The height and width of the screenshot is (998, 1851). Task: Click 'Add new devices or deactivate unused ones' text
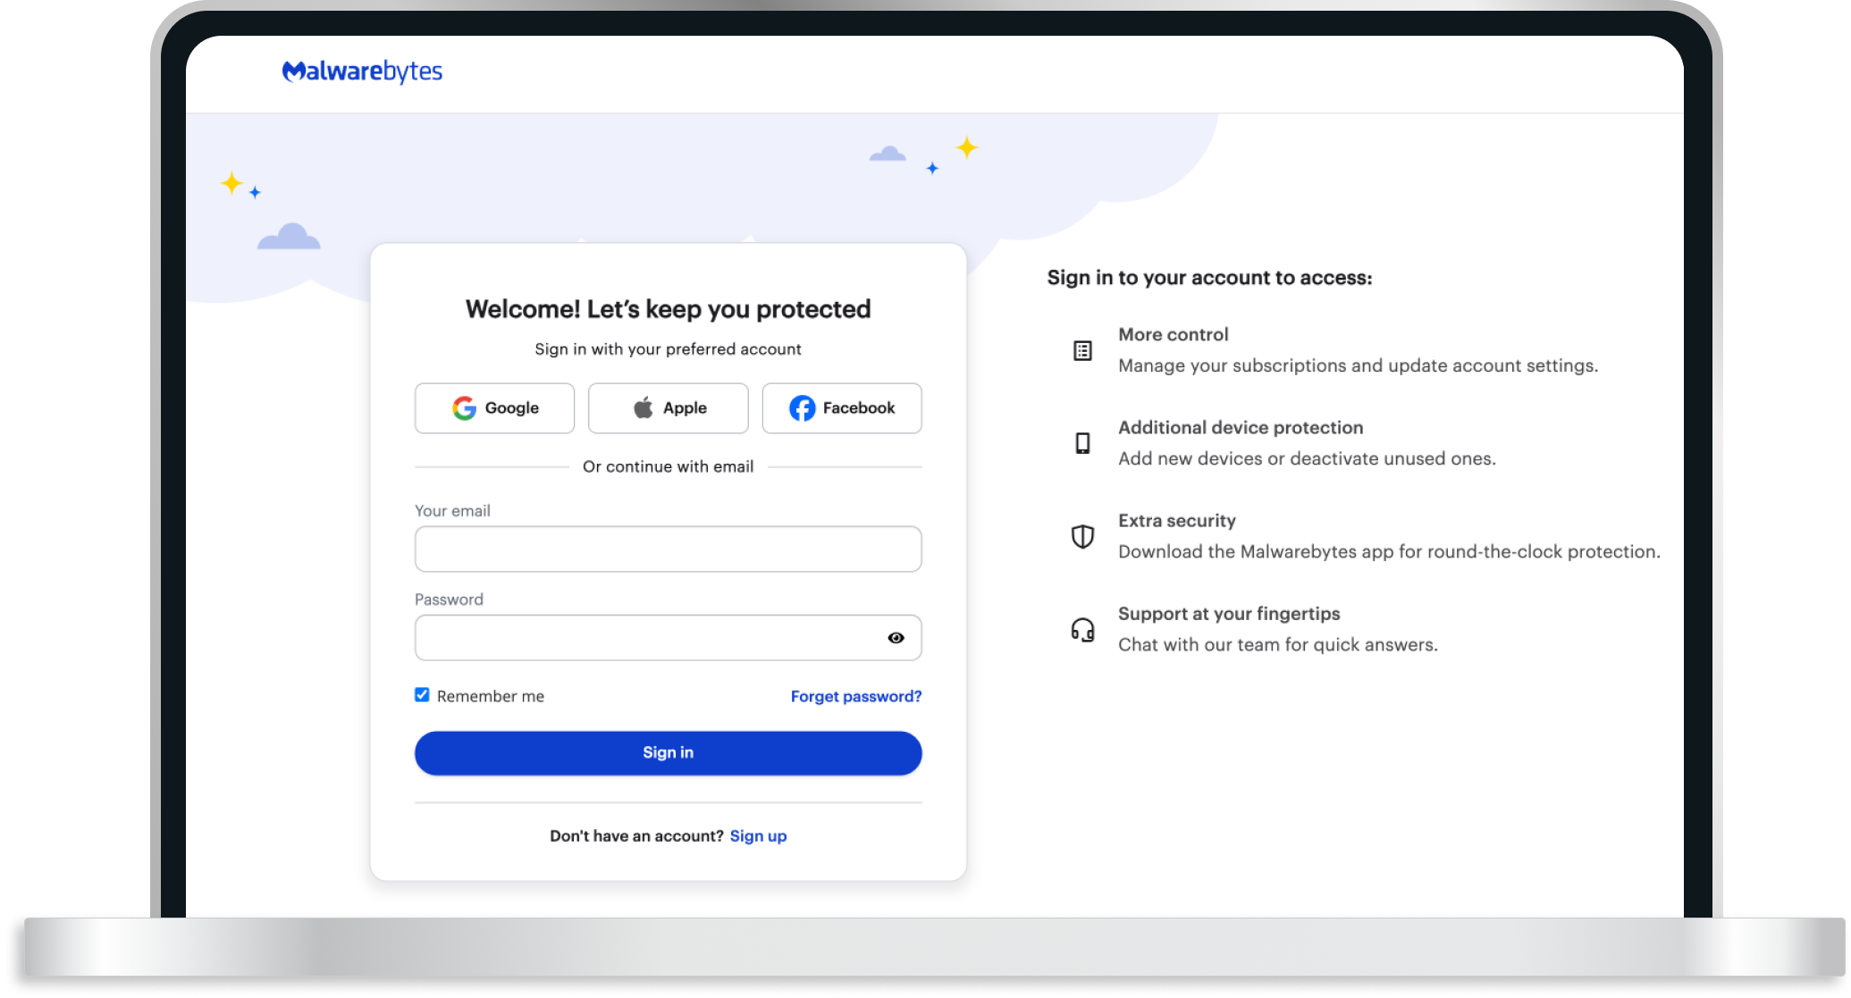pos(1307,458)
